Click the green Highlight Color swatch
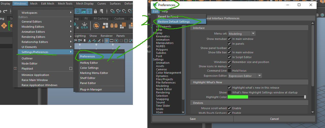This screenshot has height=128, width=325. pos(238,97)
